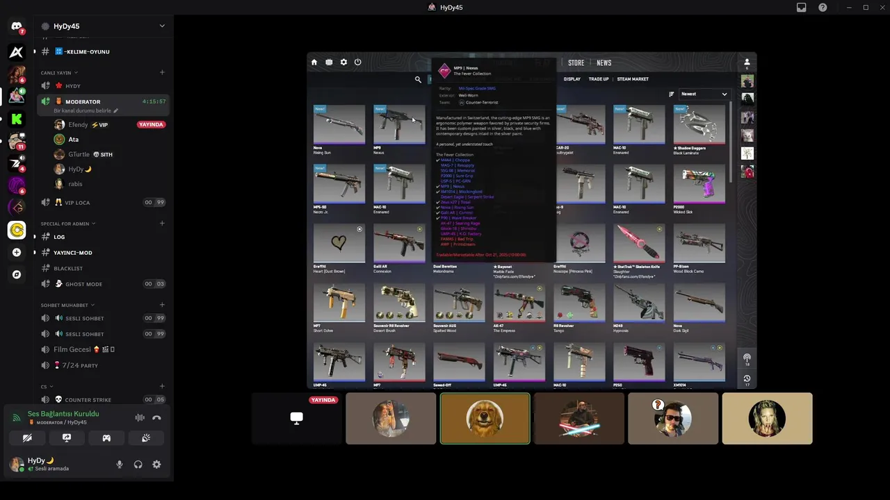Click the inventory search magnifier icon
The width and height of the screenshot is (890, 500).
418,80
